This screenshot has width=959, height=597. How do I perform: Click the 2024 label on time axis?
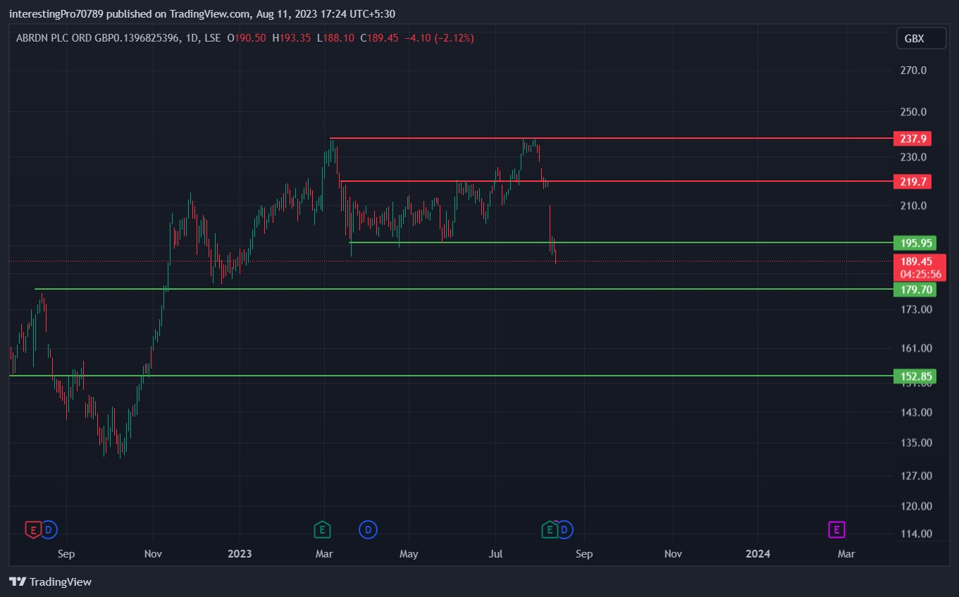[x=757, y=554]
